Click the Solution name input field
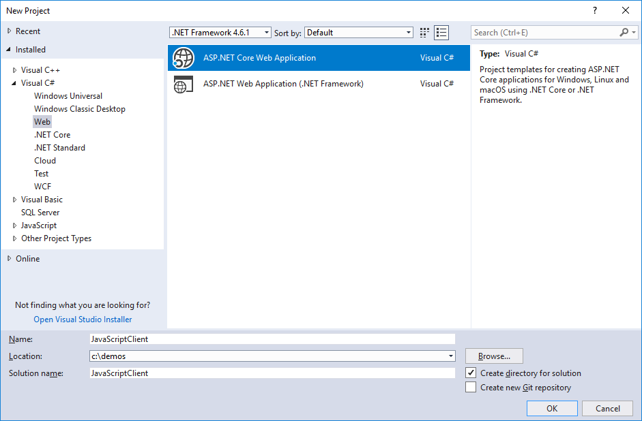 click(272, 373)
